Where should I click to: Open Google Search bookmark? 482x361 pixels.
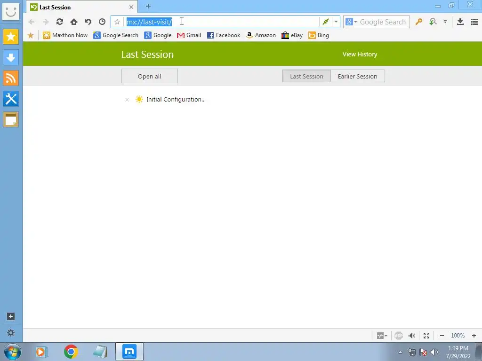click(116, 35)
